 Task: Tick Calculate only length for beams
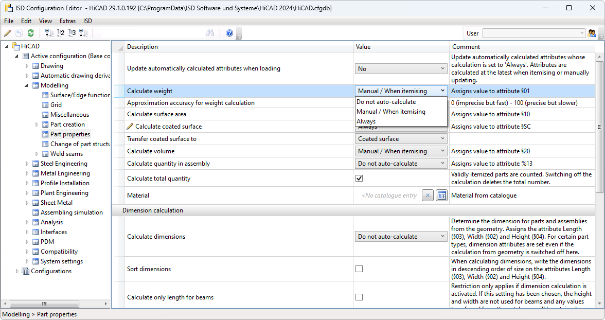click(x=359, y=297)
